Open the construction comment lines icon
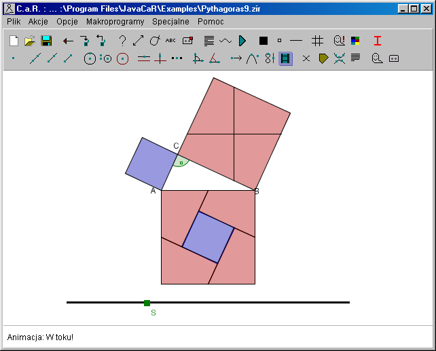 209,41
